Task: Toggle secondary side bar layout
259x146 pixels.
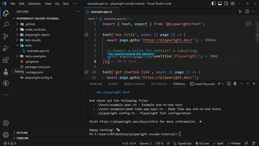Action: click(x=226, y=4)
